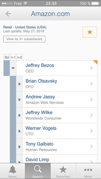
Task: Open the Favorites star tab
Action: pos(63,171)
